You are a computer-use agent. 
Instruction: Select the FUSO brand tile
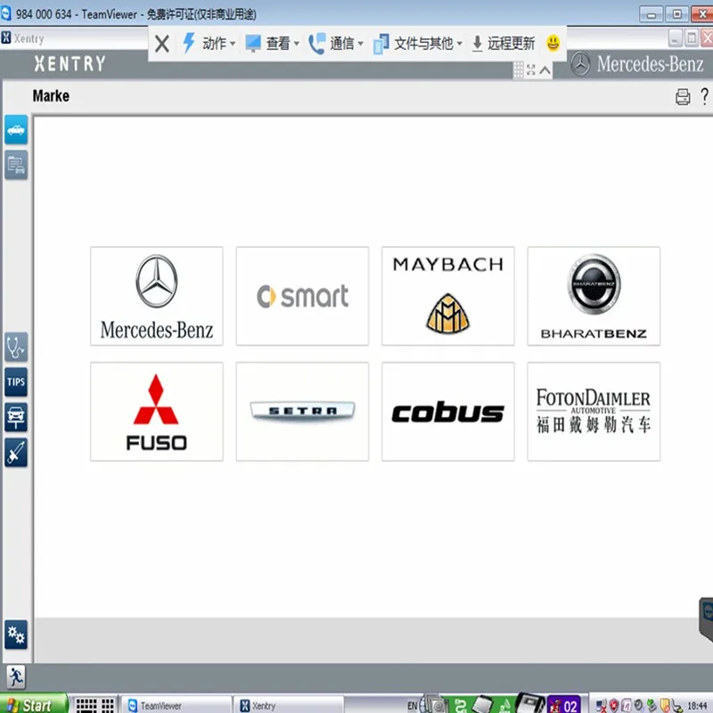[x=157, y=412]
